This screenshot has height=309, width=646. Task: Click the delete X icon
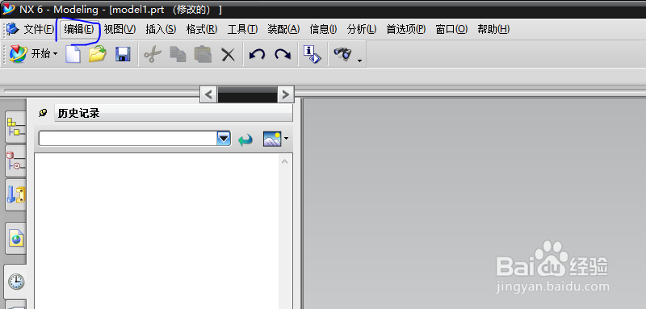pyautogui.click(x=228, y=54)
